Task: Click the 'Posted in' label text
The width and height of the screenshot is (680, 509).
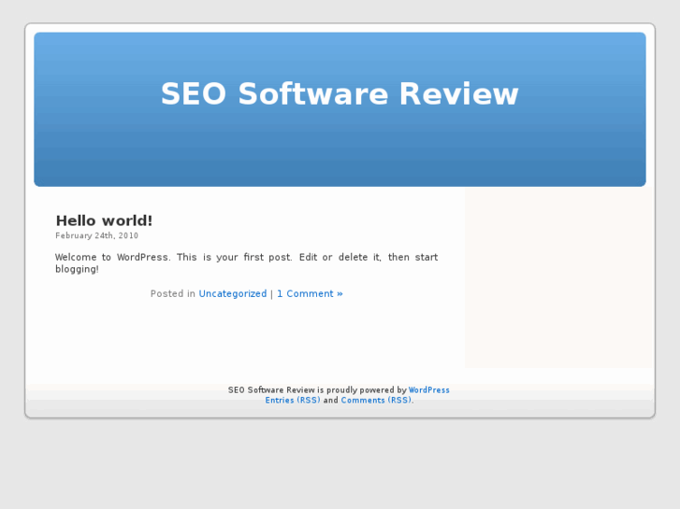Action: click(x=173, y=293)
